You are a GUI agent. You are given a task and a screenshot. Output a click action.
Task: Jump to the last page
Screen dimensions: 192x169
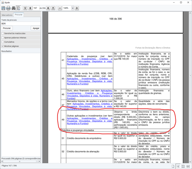(53, 8)
